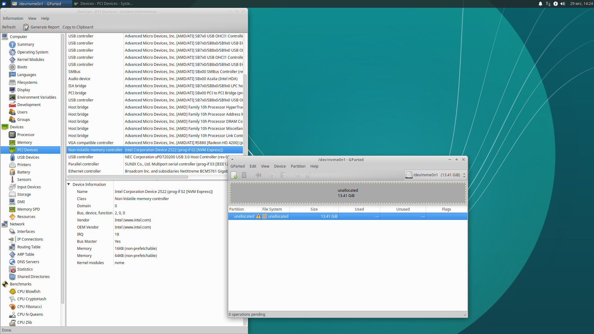Open the Boots entry in sidebar

point(22,67)
